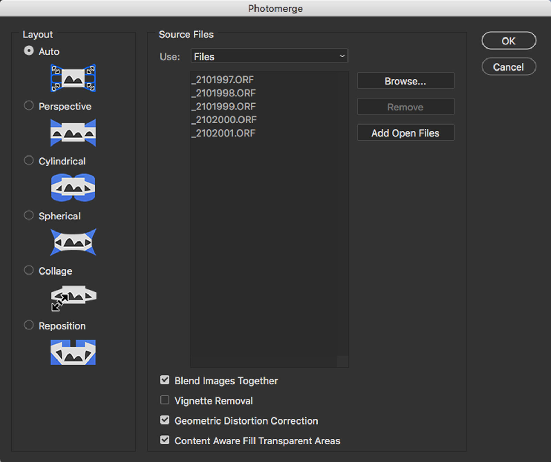Click the Reposition layout preview icon
The image size is (551, 462).
(73, 352)
